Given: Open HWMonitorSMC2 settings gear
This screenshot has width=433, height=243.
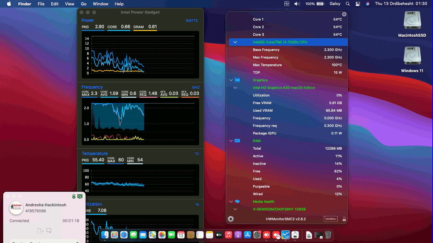Looking at the screenshot, I should (231, 219).
